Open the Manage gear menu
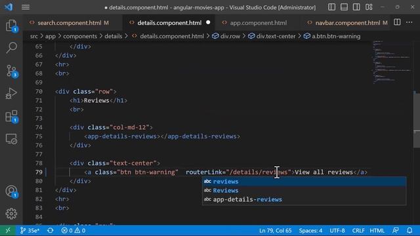 (x=11, y=214)
